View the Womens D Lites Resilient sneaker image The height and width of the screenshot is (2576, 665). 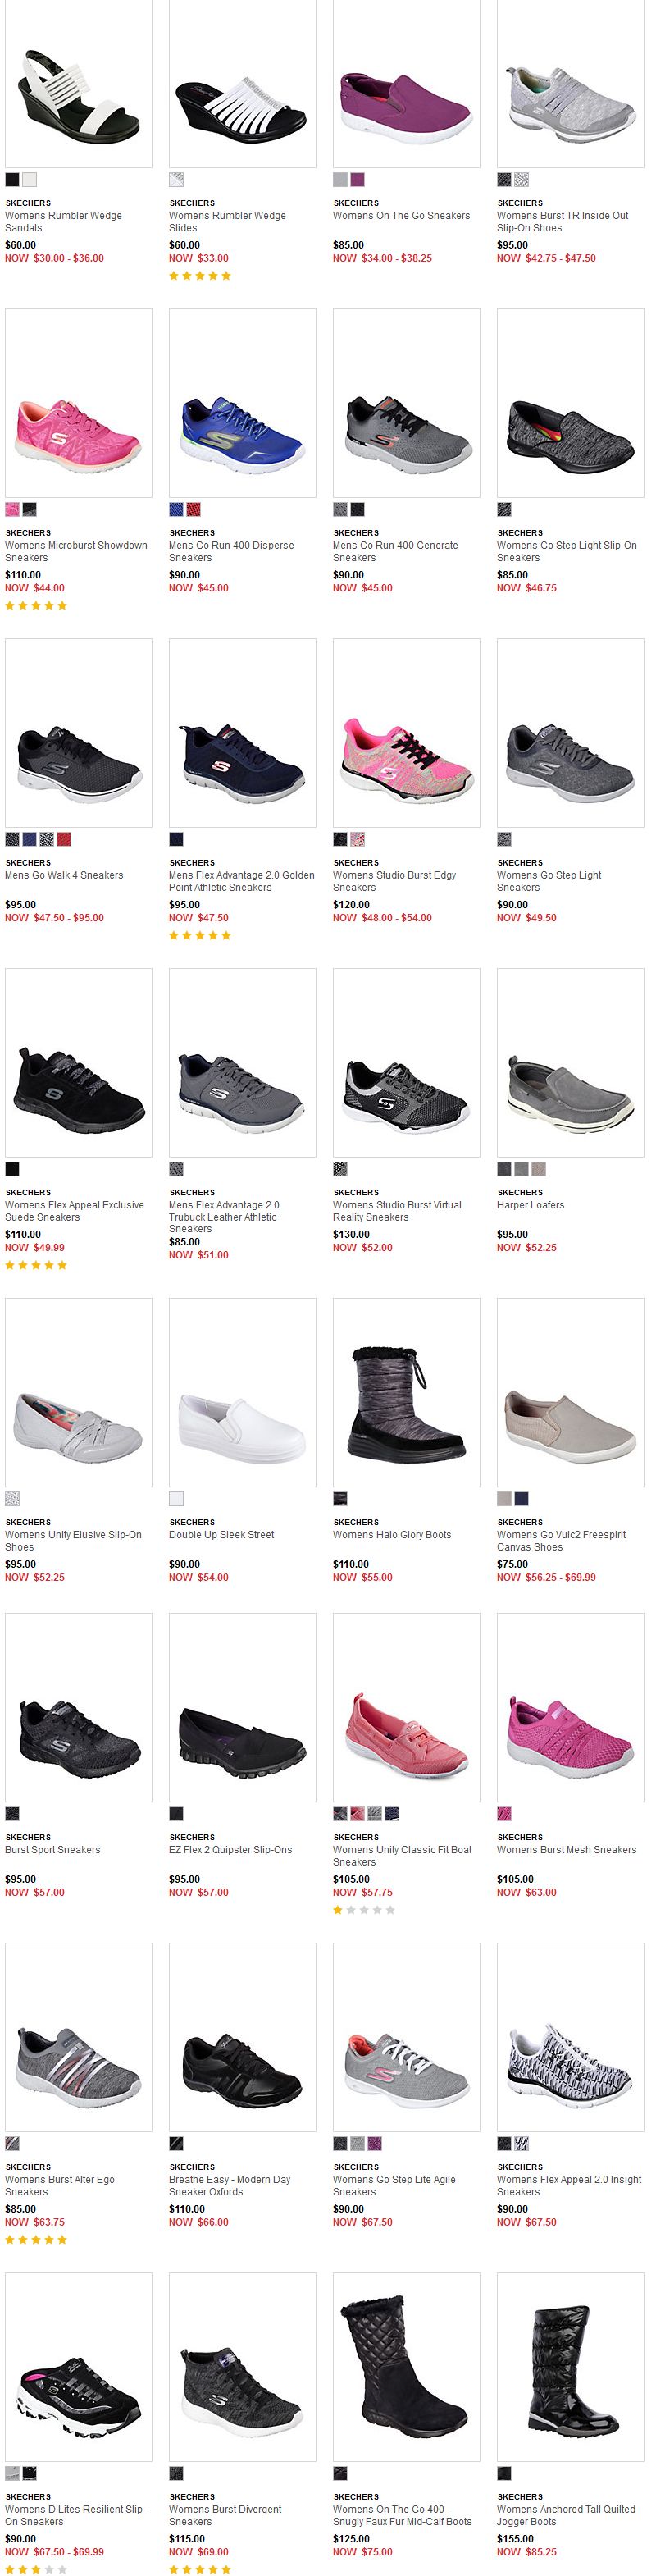[x=79, y=2367]
